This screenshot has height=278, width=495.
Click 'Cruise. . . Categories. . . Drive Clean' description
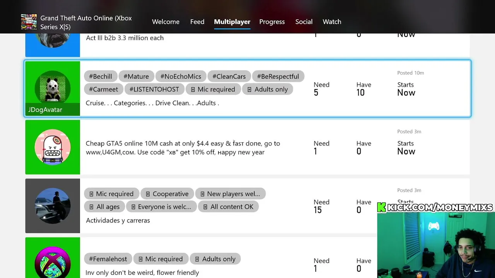tap(152, 103)
